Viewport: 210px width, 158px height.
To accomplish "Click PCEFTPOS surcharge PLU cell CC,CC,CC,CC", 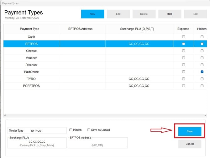I will pos(139,86).
